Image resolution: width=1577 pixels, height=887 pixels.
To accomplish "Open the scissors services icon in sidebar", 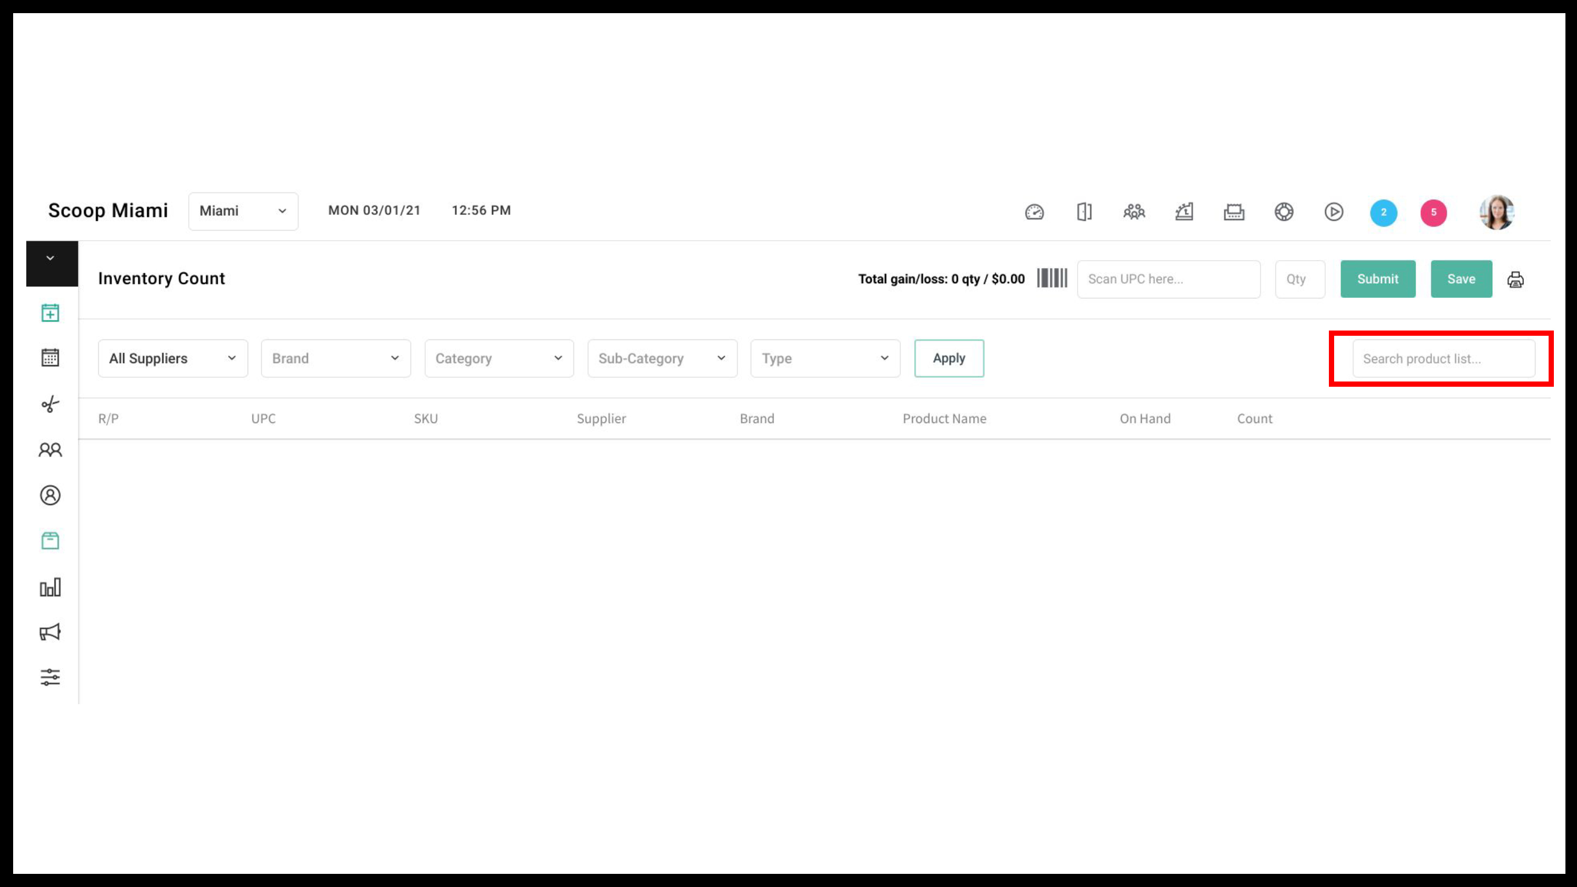I will (50, 404).
